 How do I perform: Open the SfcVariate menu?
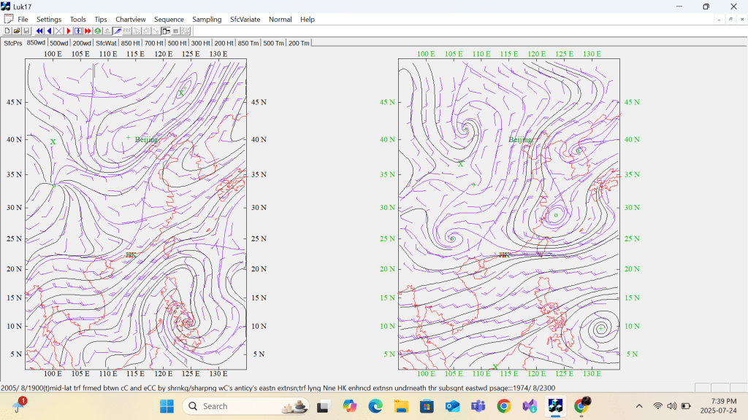[x=245, y=19]
